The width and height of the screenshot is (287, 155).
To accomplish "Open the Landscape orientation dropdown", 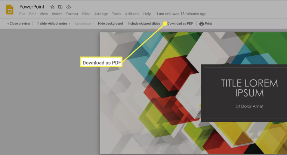I will pyautogui.click(x=84, y=23).
